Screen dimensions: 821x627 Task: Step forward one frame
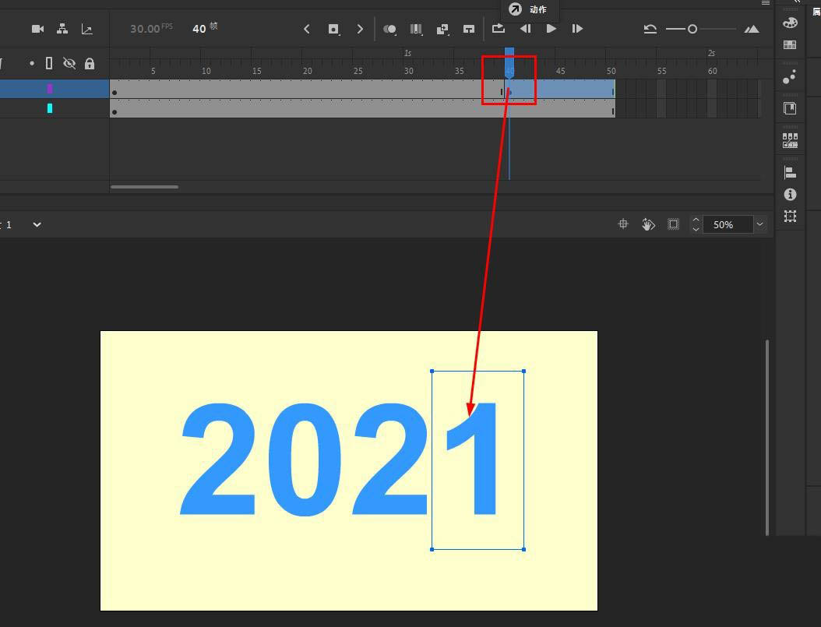coord(576,29)
